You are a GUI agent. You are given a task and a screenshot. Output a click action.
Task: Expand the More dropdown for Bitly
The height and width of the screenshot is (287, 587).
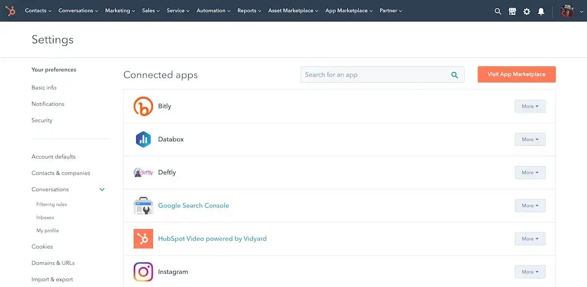click(x=530, y=106)
